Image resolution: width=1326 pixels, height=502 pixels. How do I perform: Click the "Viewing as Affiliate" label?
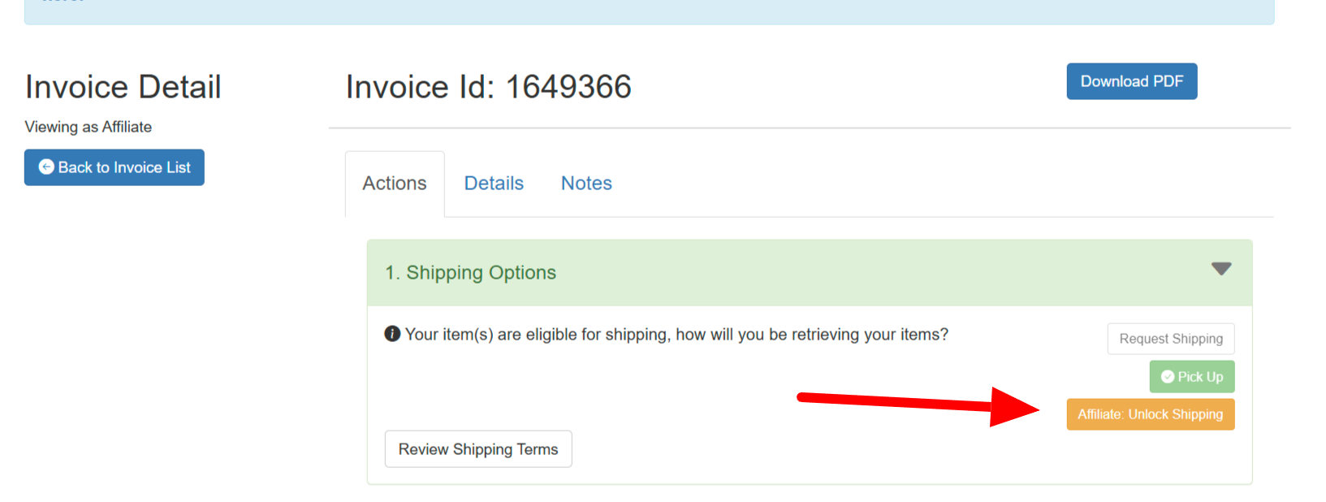pos(89,127)
